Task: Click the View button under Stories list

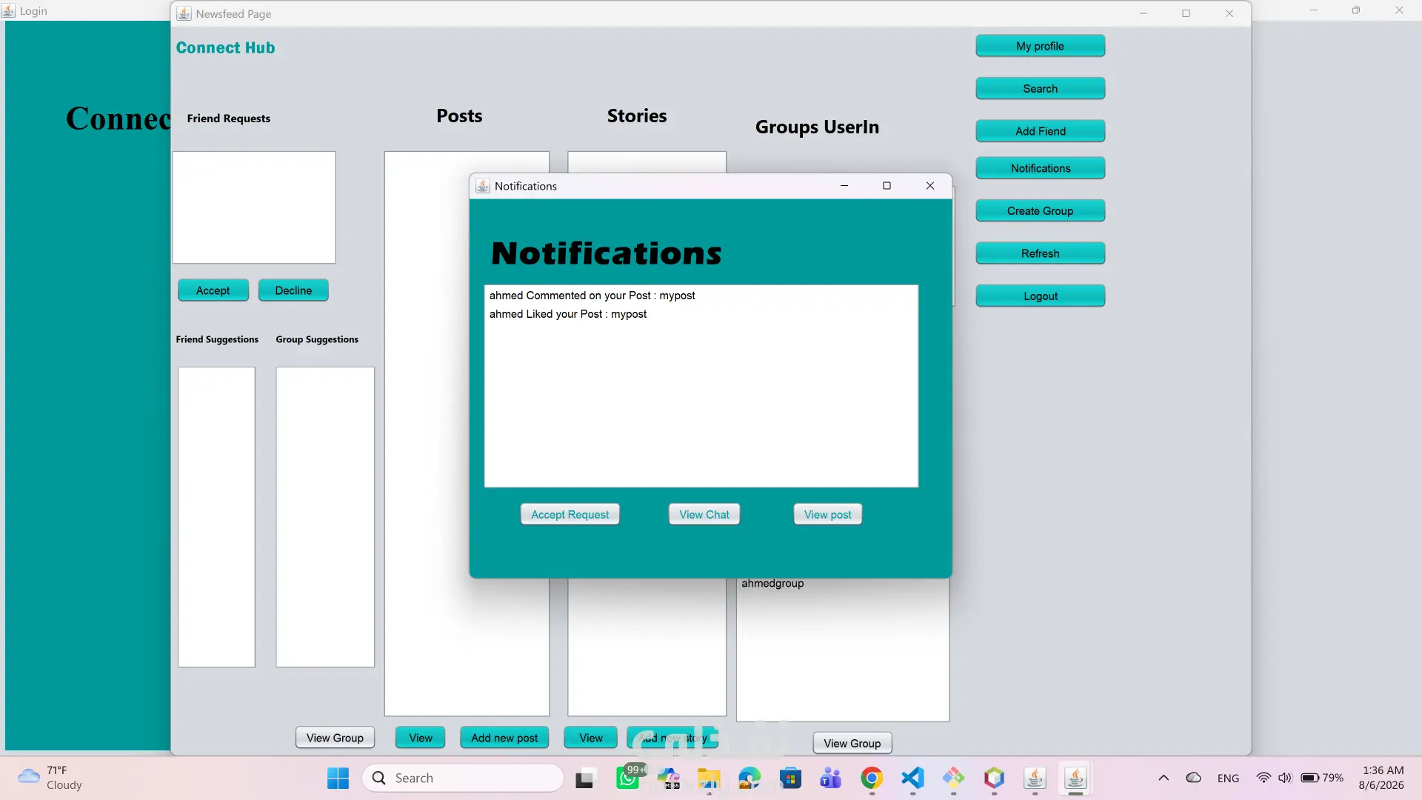Action: coord(591,738)
